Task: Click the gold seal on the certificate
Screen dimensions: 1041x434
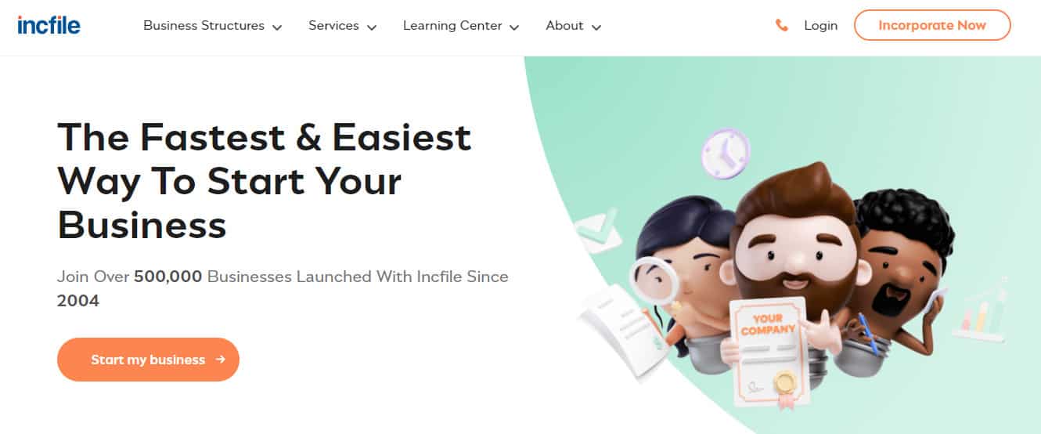Action: pos(787,387)
